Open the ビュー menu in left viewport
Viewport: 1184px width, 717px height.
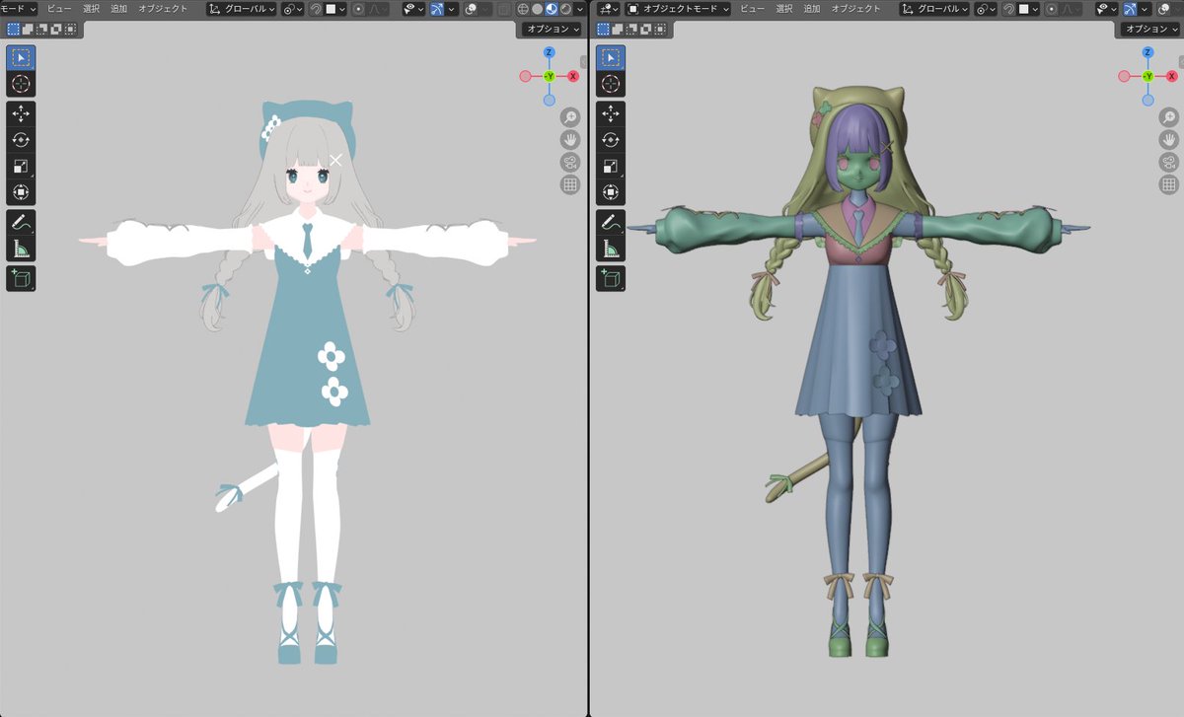click(x=59, y=9)
